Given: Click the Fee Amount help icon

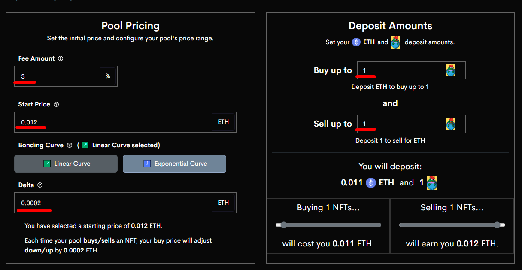Looking at the screenshot, I should 61,58.
